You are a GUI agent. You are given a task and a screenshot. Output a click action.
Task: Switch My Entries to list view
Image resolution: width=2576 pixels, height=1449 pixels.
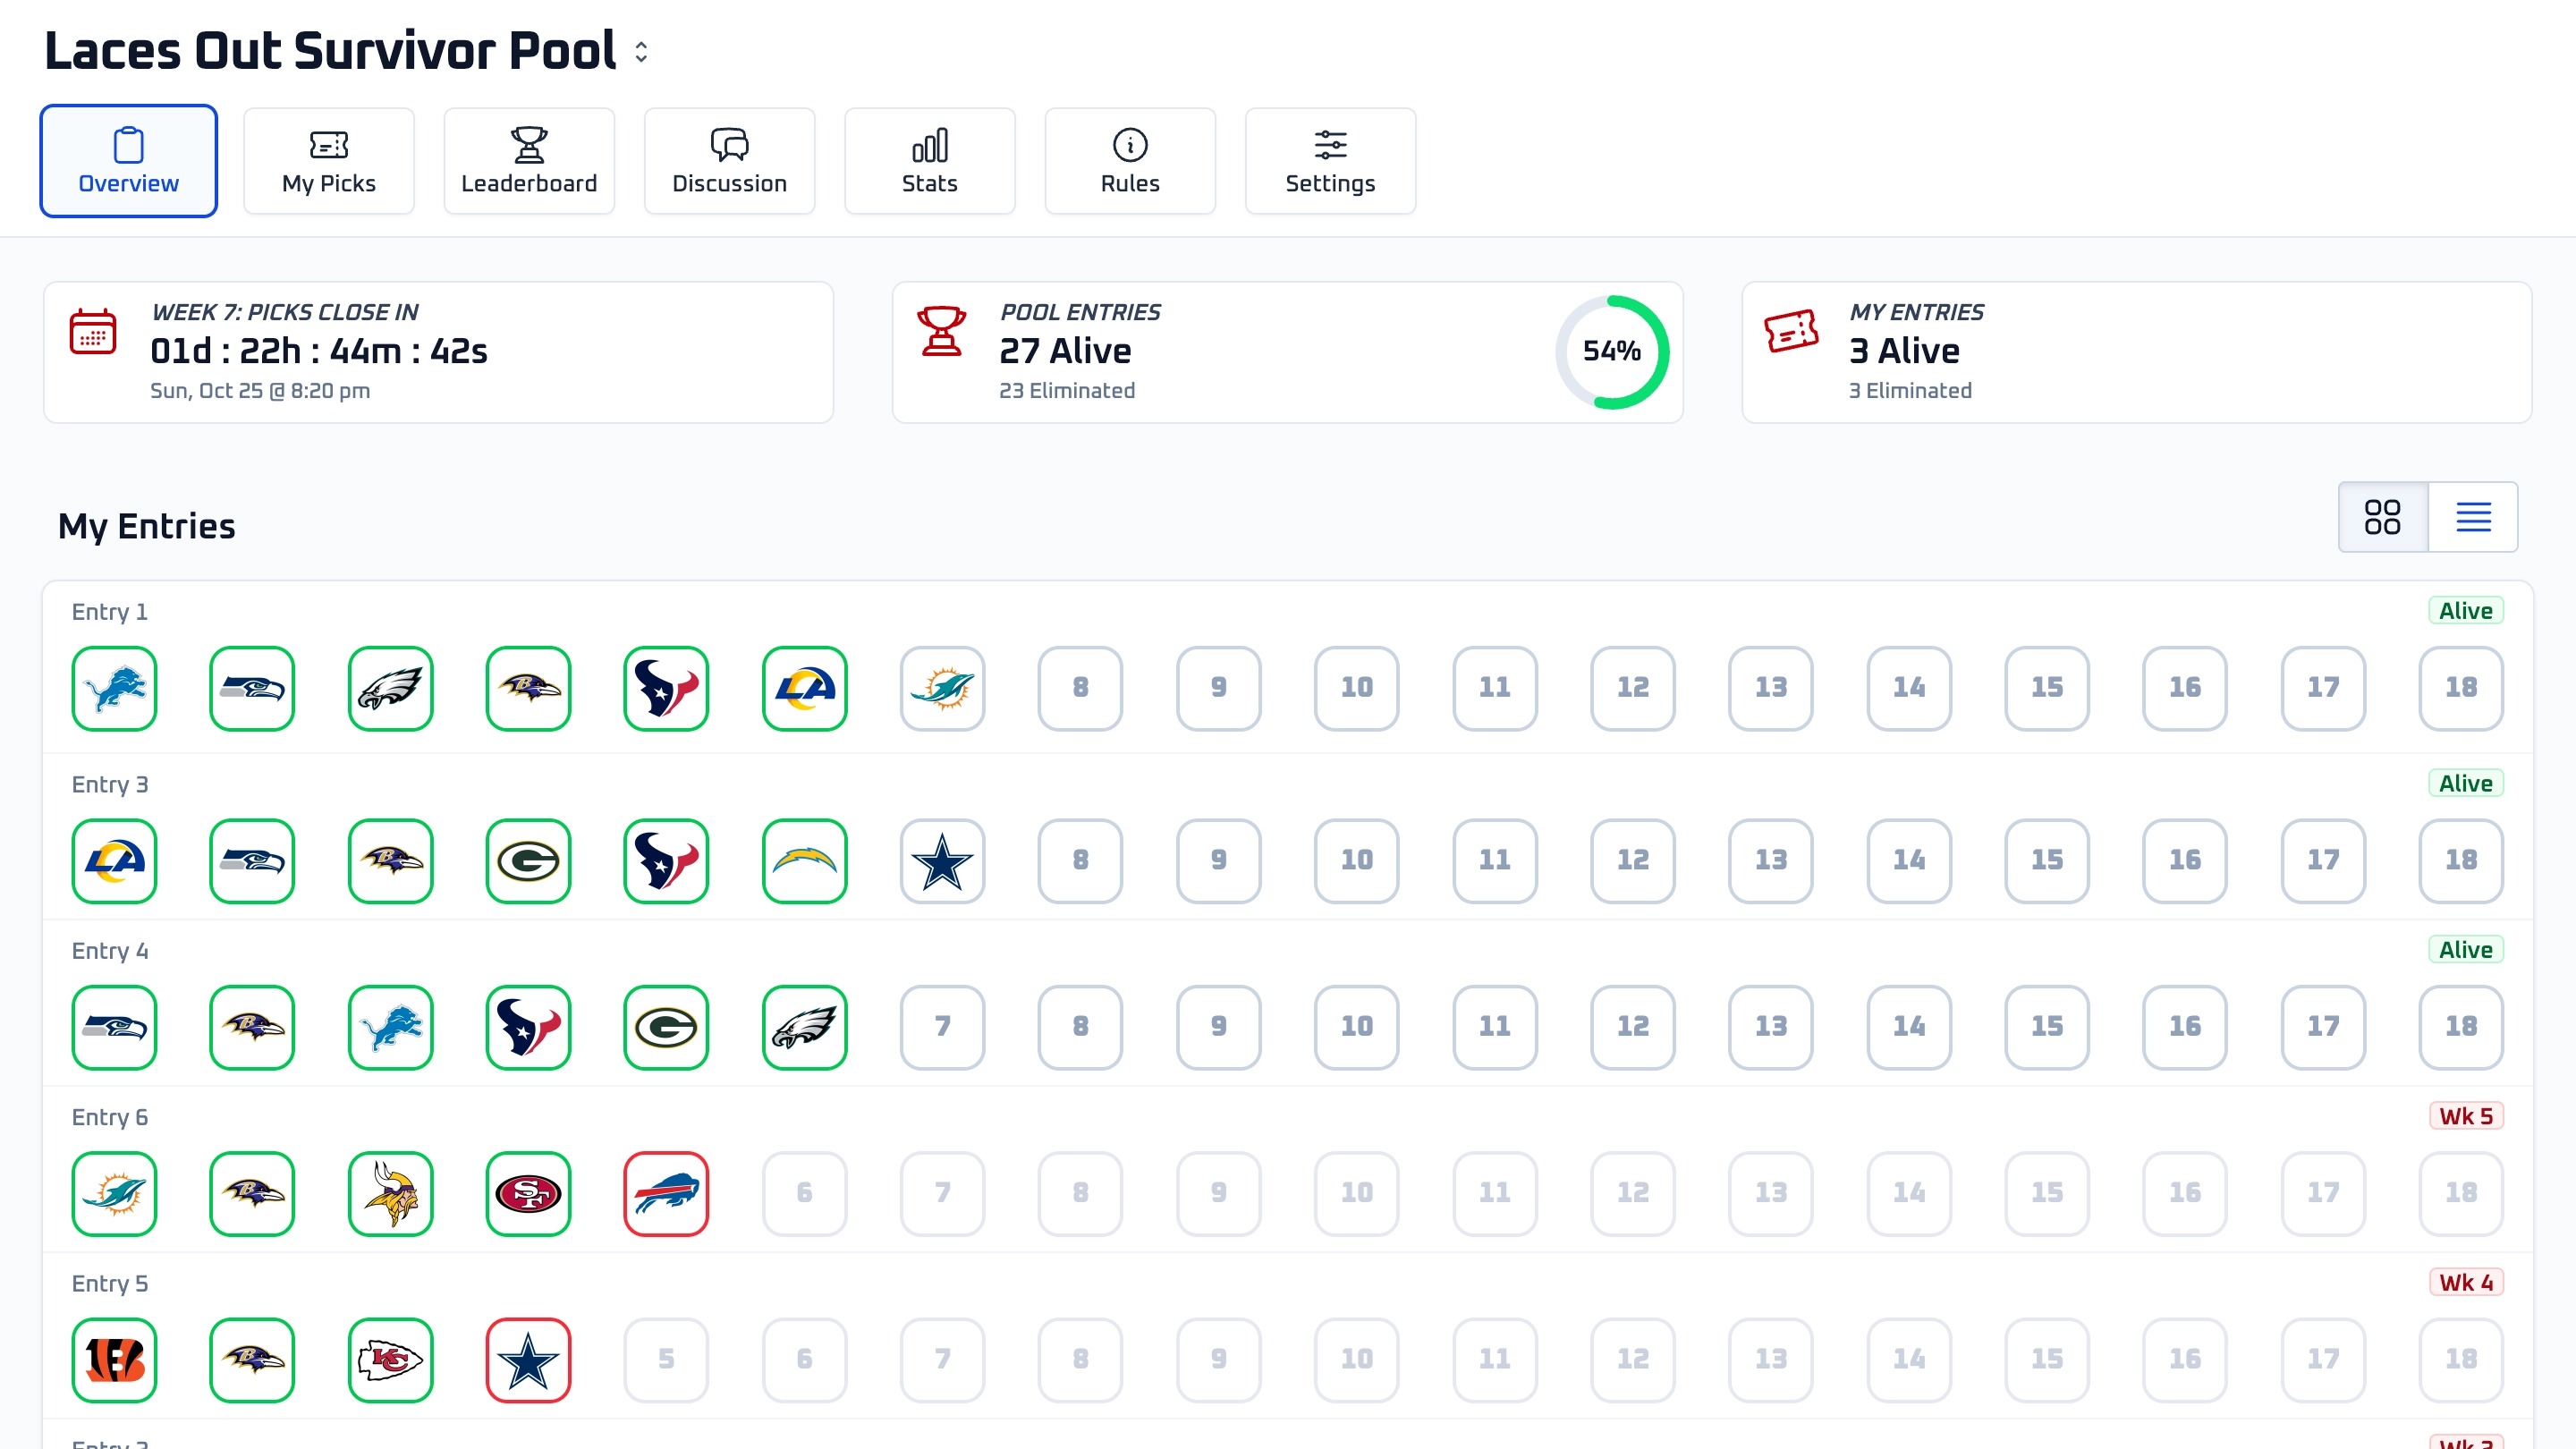tap(2473, 517)
